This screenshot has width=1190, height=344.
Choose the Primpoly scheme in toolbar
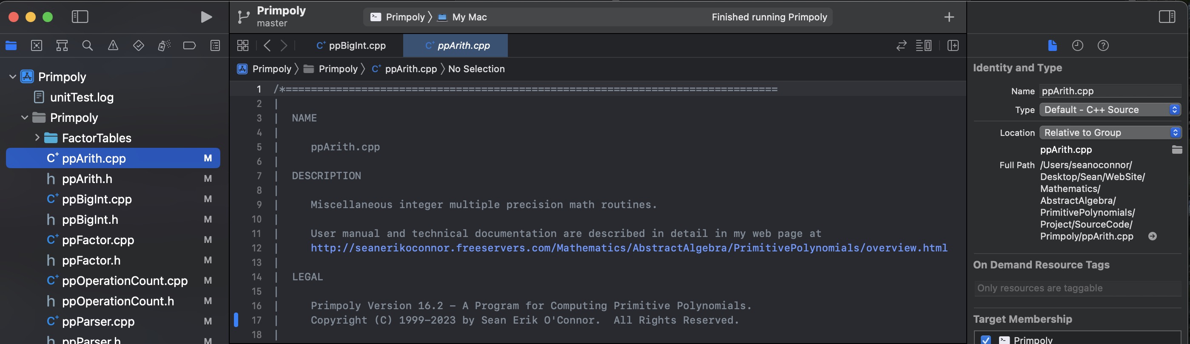point(397,17)
